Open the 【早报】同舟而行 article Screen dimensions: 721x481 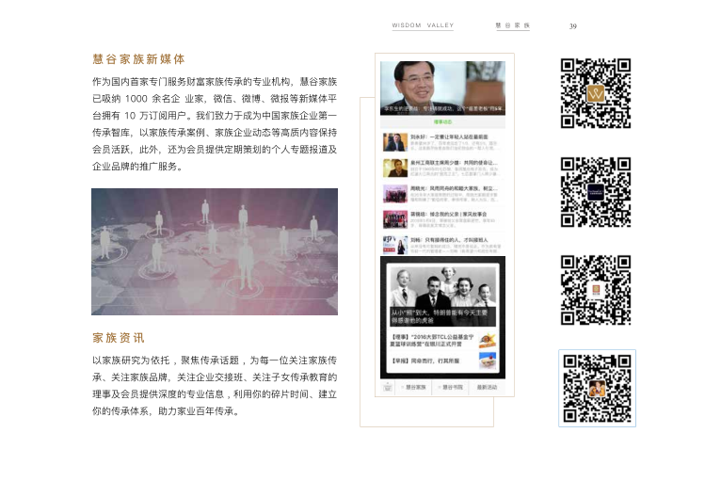pyautogui.click(x=442, y=361)
